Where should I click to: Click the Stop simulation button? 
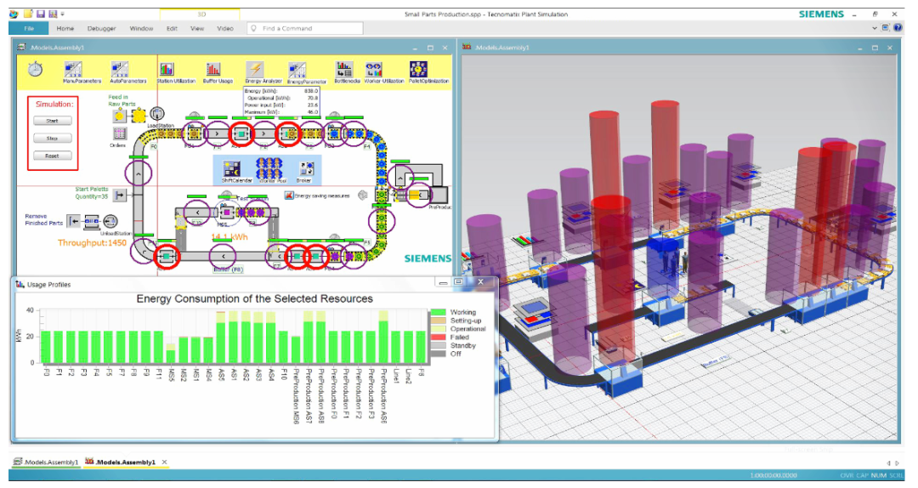click(x=52, y=139)
